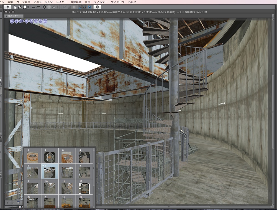277x210 pixels.
Task: Choose camera preset thumbnail 3
Action: click(67, 156)
